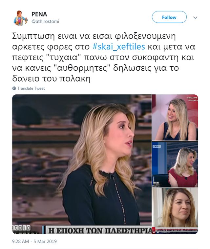Click the red seek line in bottom-right thumbnail
Screen dimensions: 210x249
click(x=175, y=230)
